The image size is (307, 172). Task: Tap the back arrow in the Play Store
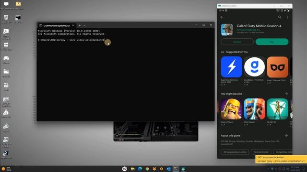click(x=222, y=17)
